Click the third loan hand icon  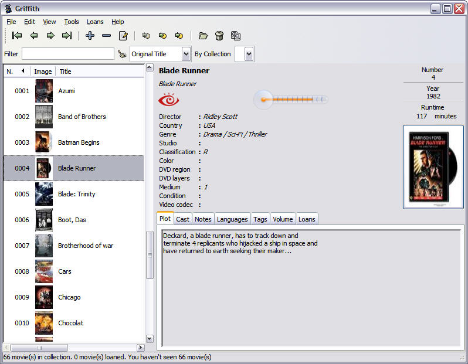point(179,36)
